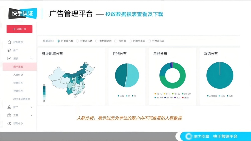251x141 pixels.
Task: Open 视频报表 in sidebar
Action: point(18,91)
